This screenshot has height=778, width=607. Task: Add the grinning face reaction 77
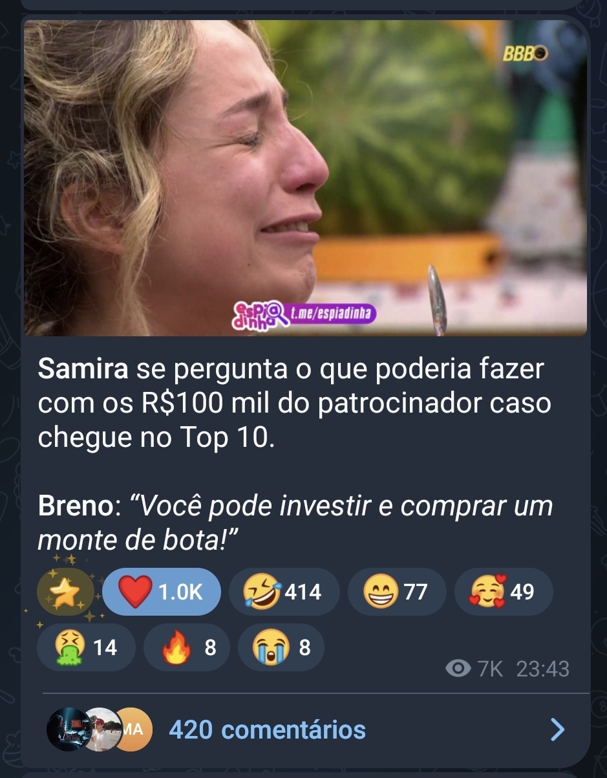[397, 592]
